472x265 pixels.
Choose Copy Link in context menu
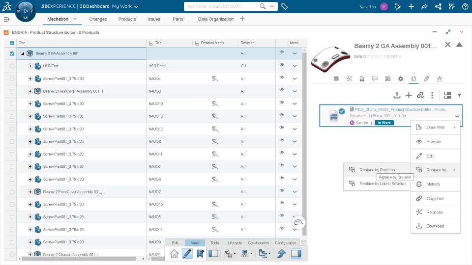pos(435,199)
